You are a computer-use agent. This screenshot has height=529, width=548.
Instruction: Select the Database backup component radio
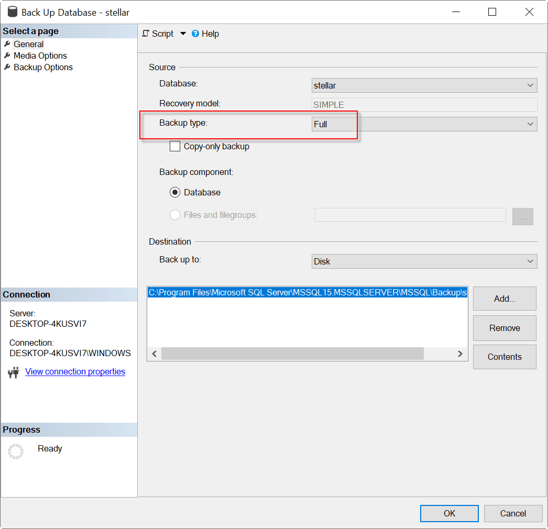coord(175,192)
